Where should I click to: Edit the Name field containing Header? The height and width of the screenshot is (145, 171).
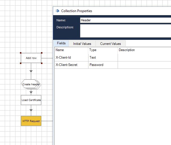pyautogui.click(x=126, y=20)
